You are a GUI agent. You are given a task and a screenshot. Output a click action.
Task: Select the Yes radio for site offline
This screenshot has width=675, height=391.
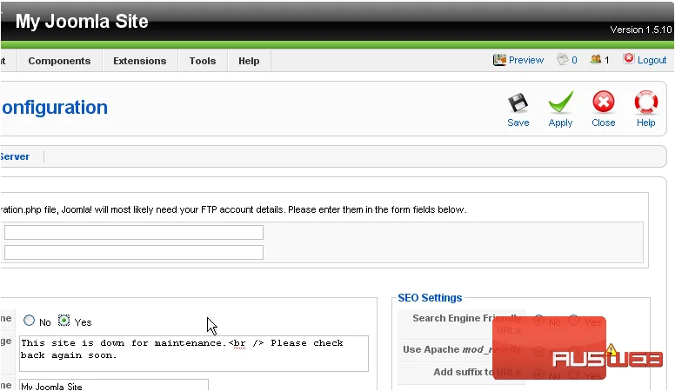click(63, 321)
